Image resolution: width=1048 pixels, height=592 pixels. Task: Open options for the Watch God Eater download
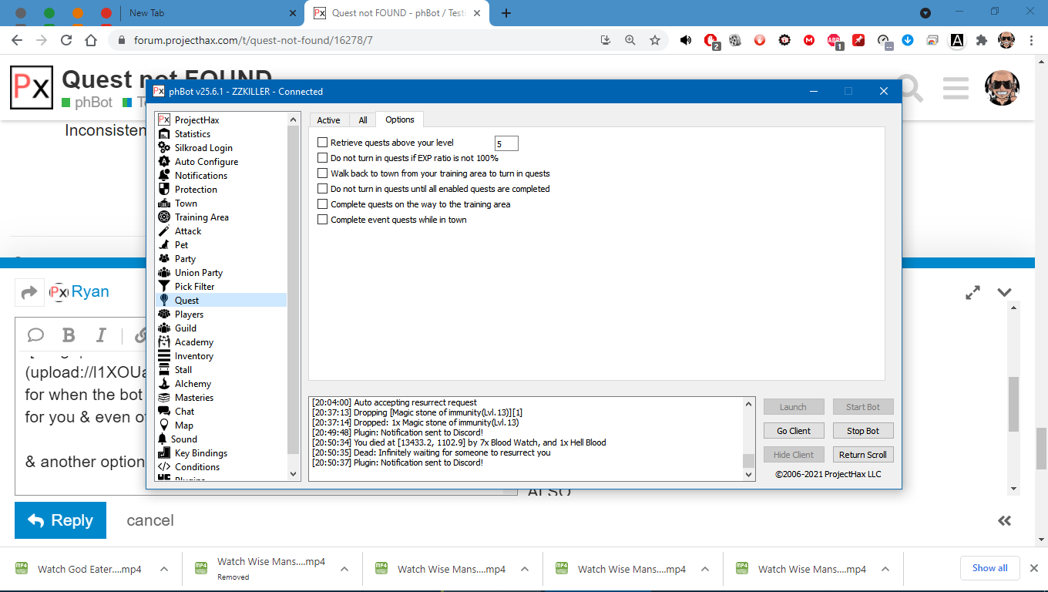[x=164, y=569]
